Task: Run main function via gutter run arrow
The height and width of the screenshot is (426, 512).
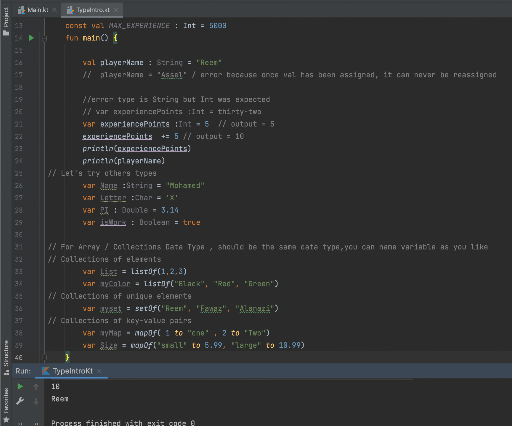Action: click(31, 38)
